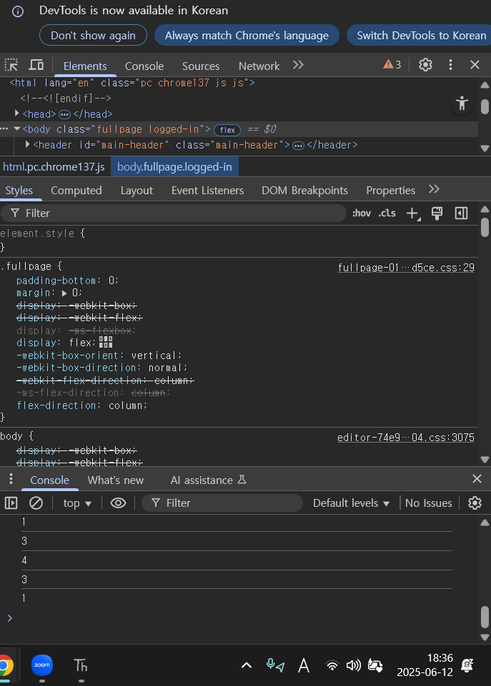491x686 pixels.
Task: Open the flexbox editor icon next to display flex
Action: (x=106, y=342)
